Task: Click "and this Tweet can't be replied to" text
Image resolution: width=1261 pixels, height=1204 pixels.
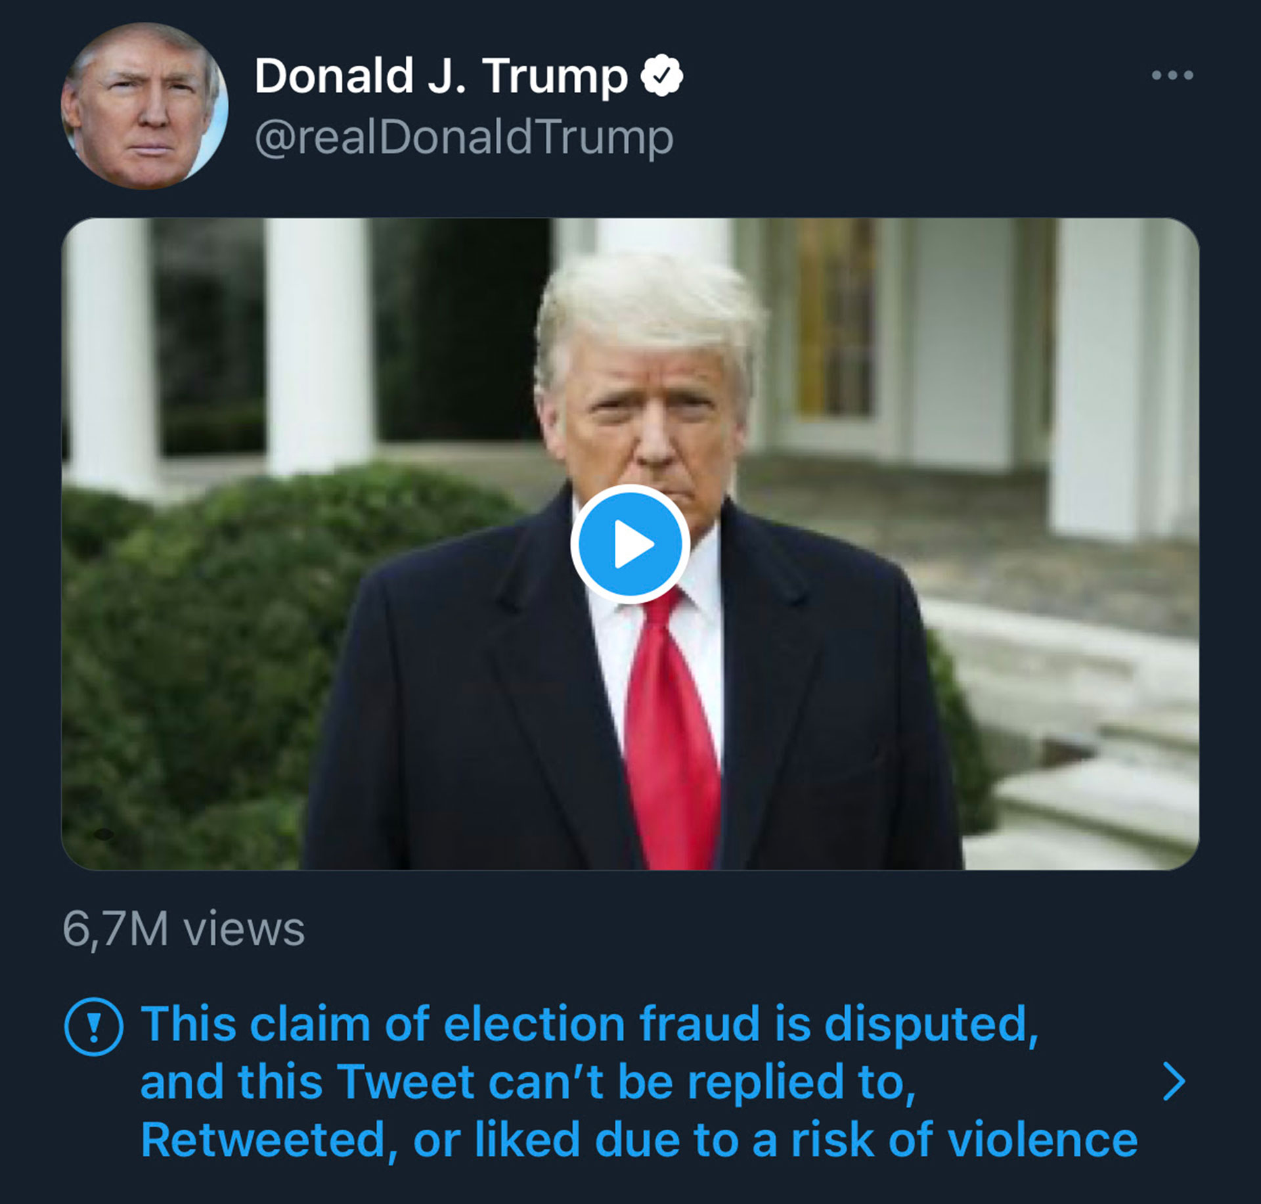Action: click(527, 1082)
